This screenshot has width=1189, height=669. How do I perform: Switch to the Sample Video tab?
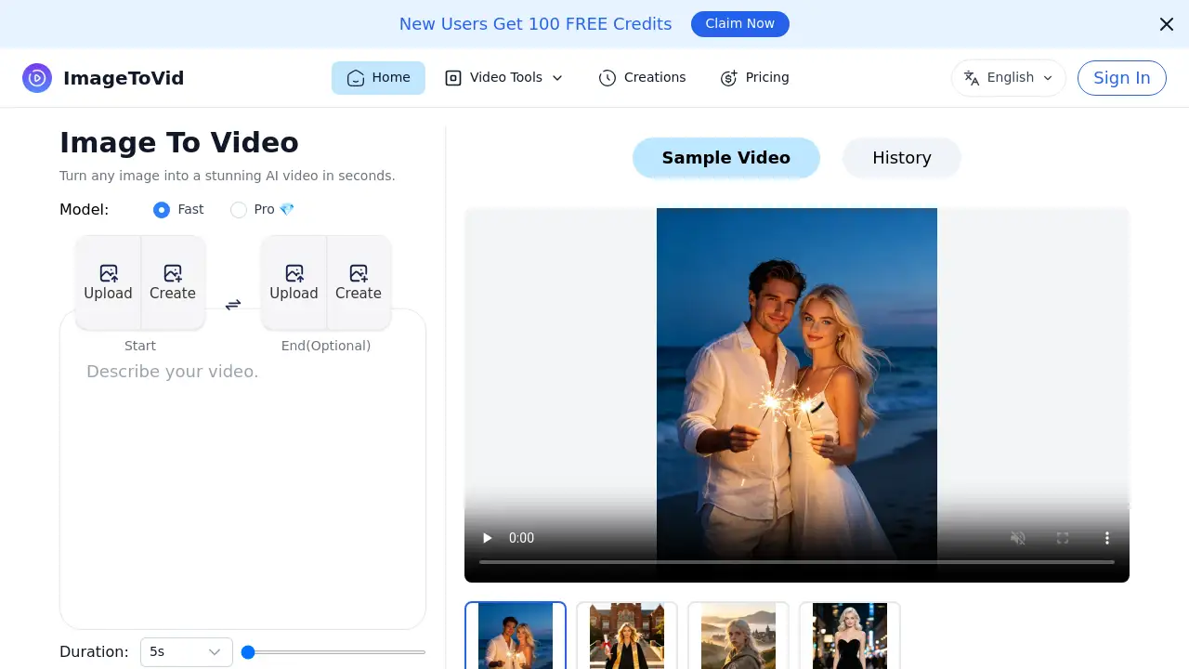tap(726, 158)
